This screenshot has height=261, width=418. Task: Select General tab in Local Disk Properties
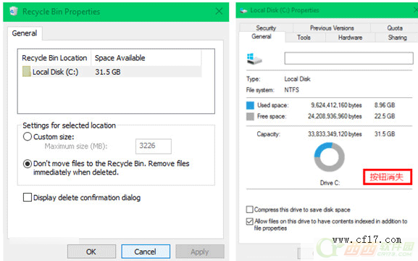point(262,36)
